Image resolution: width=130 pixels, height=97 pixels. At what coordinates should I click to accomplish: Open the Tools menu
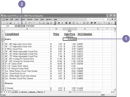[x=36, y=19]
